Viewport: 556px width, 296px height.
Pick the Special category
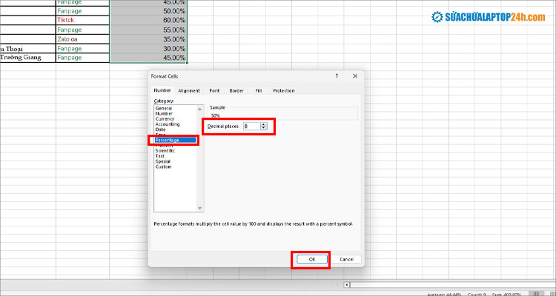163,161
